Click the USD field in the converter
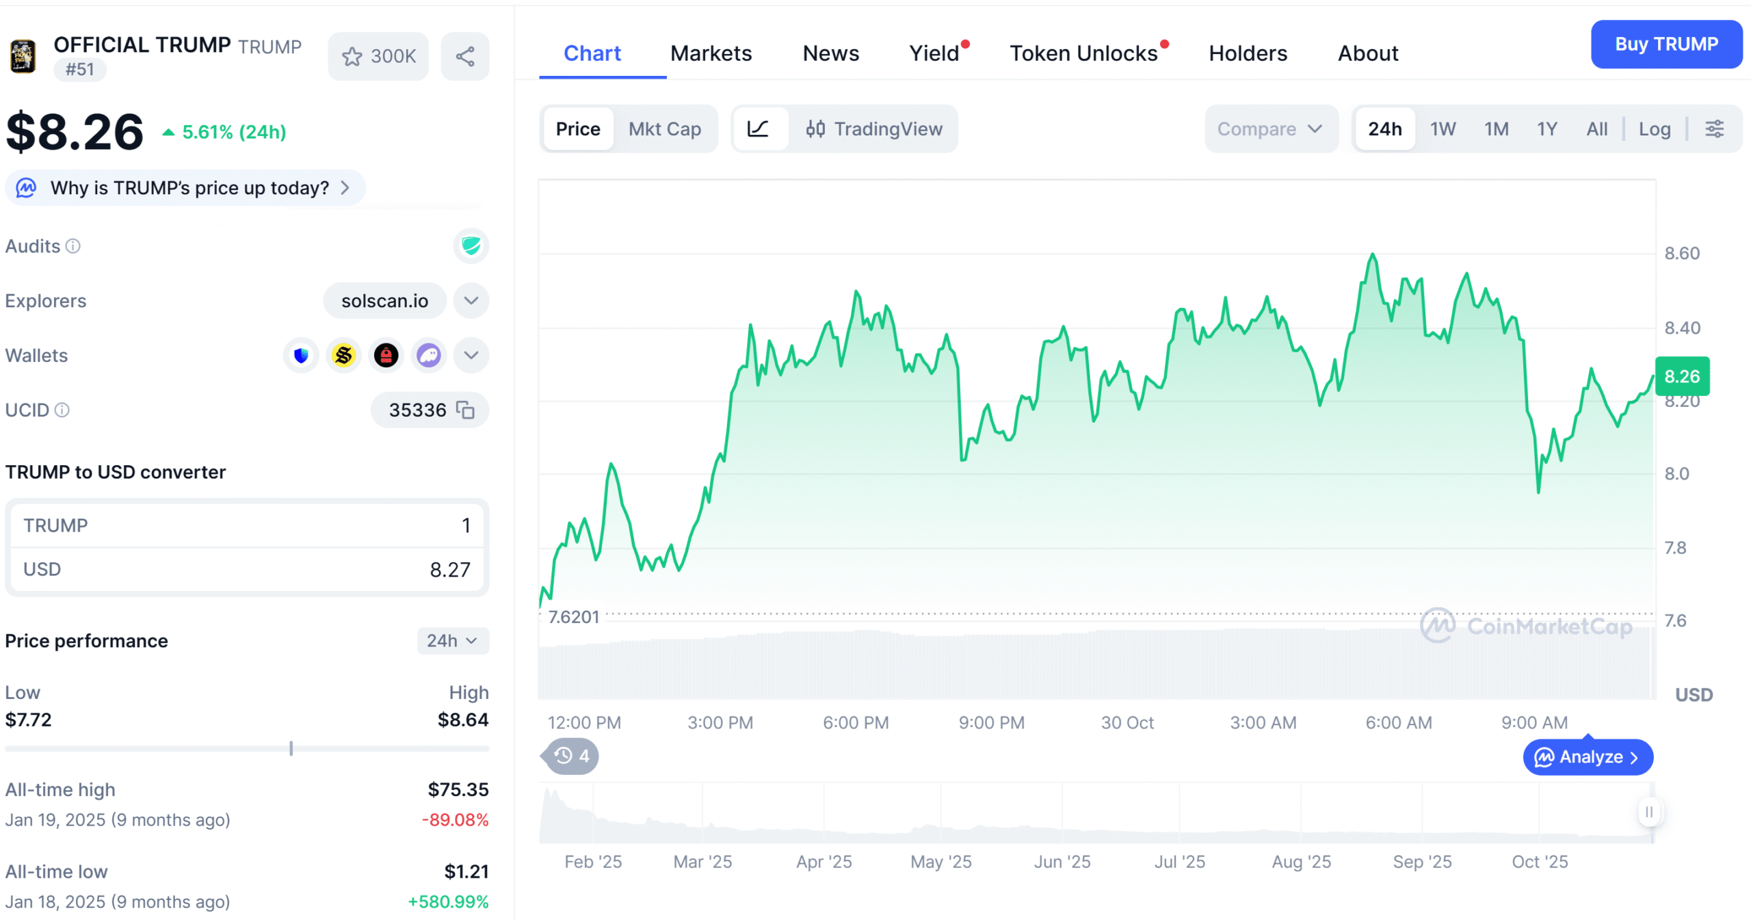The width and height of the screenshot is (1751, 920). point(246,568)
